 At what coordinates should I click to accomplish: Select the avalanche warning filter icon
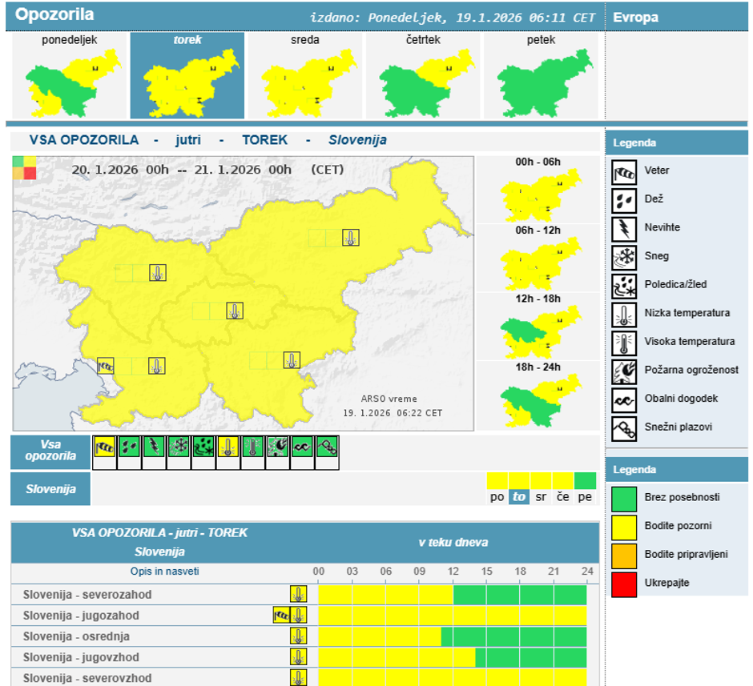tap(327, 447)
